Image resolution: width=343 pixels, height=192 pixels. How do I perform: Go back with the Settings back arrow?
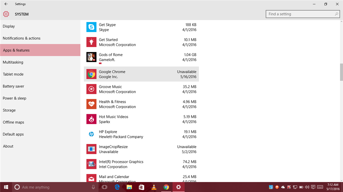coord(6,4)
